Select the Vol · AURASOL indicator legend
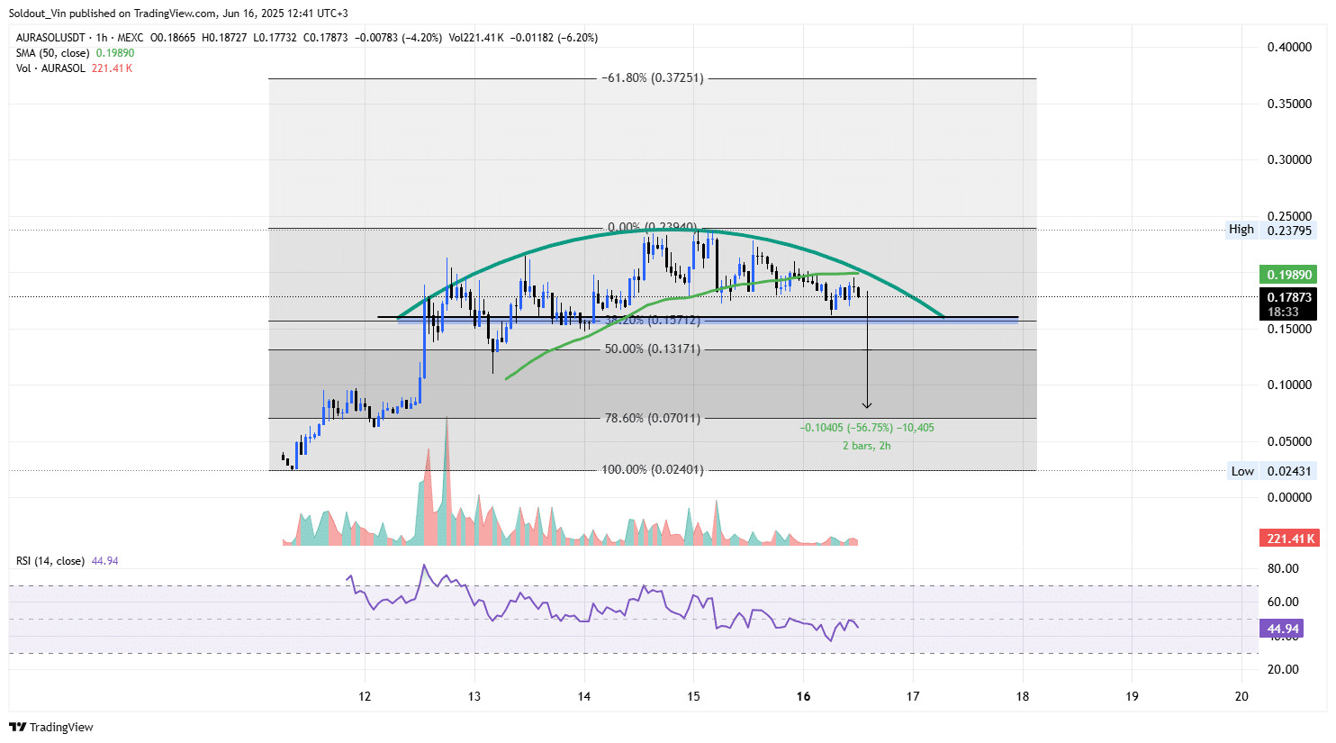 click(50, 68)
